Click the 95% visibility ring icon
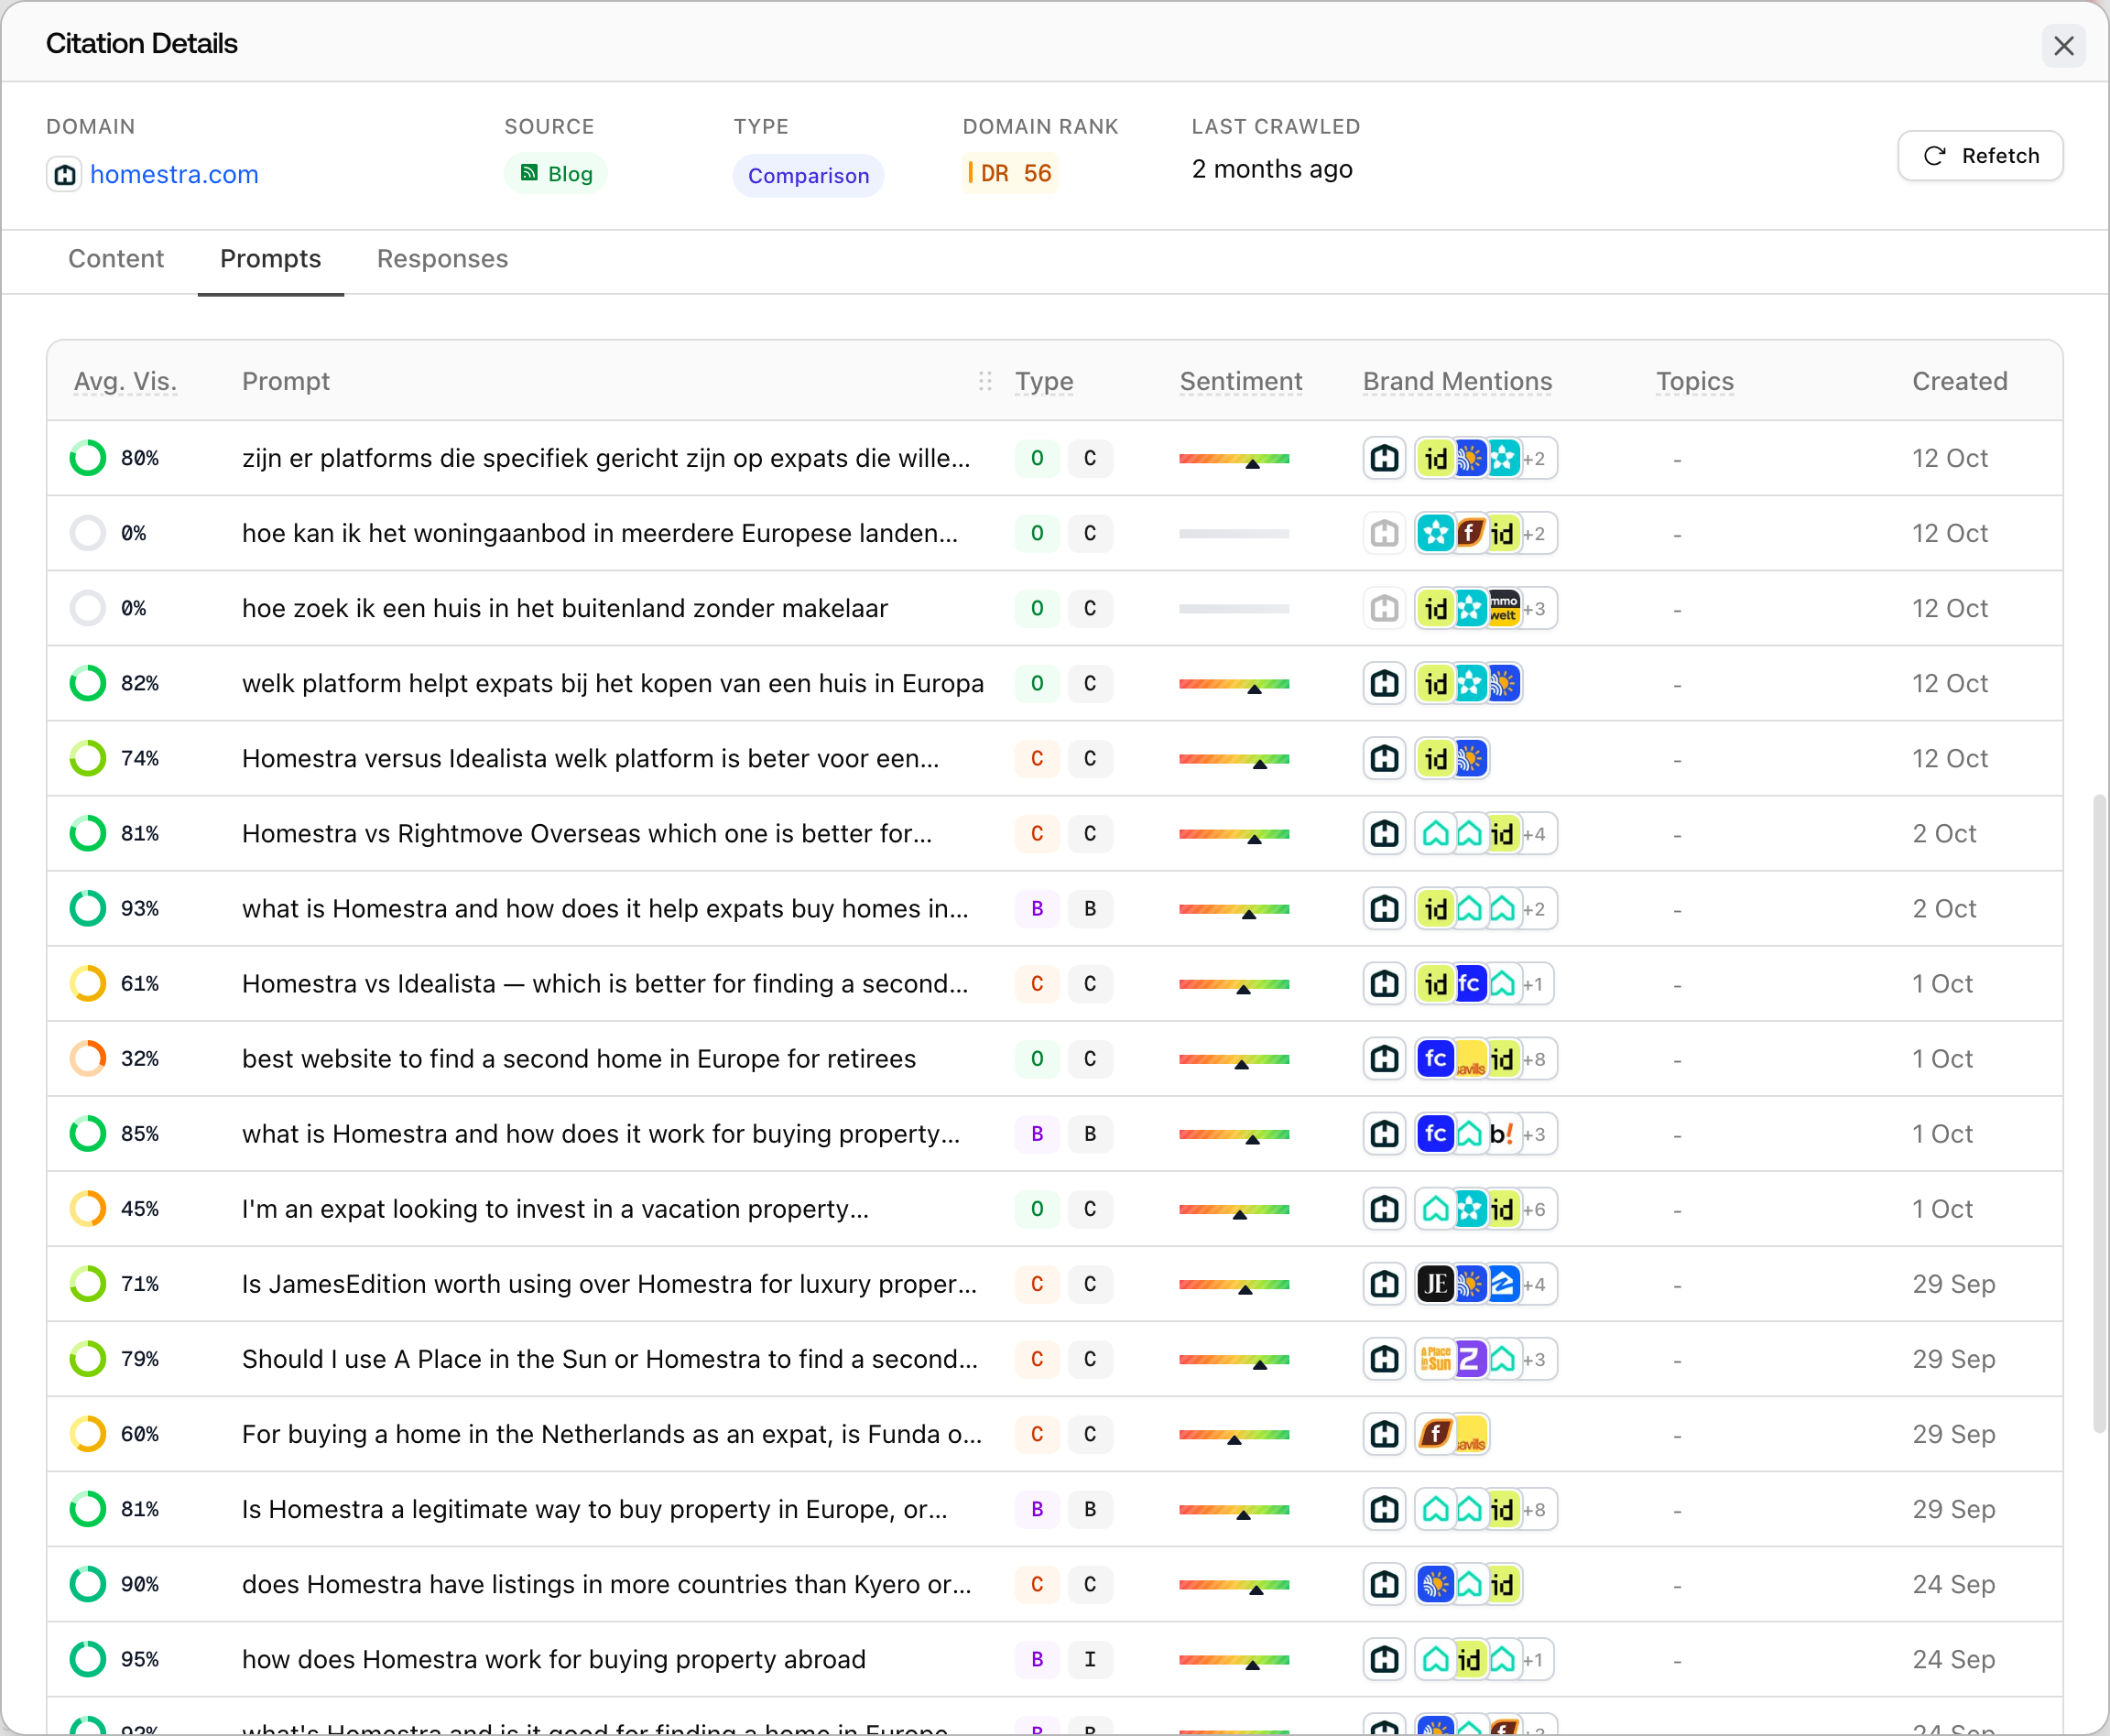This screenshot has height=1736, width=2110. (x=88, y=1659)
